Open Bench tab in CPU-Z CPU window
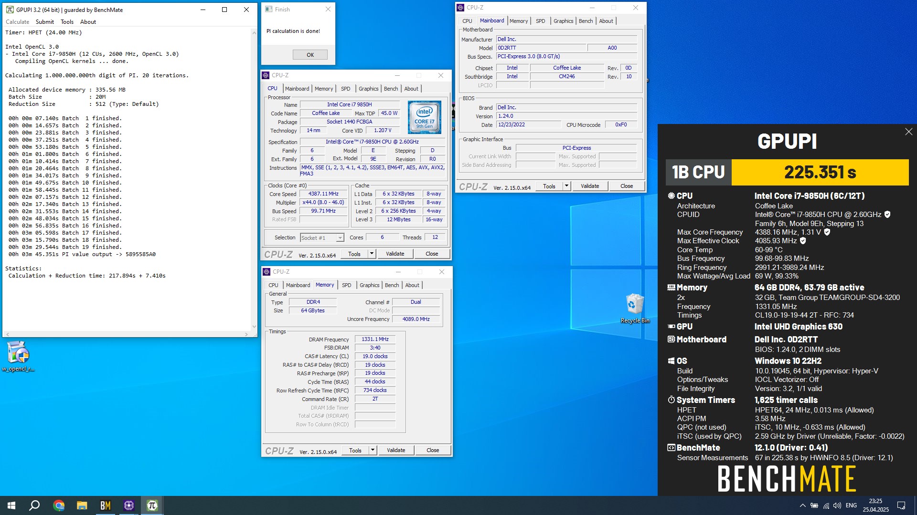Viewport: 917px width, 515px height. point(391,89)
